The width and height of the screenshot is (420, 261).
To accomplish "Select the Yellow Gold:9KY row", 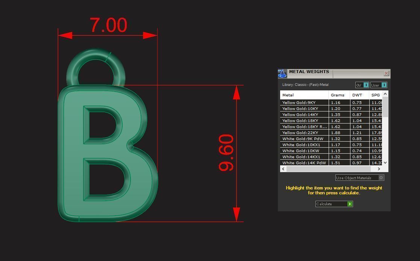I will tap(331, 102).
